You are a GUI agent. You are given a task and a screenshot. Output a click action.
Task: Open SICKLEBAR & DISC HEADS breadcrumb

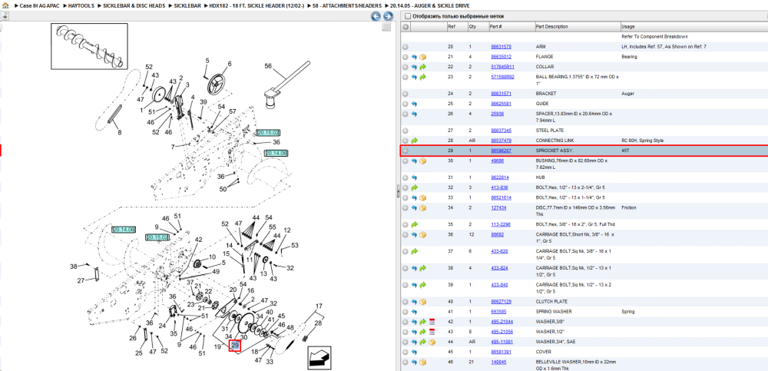tap(134, 6)
